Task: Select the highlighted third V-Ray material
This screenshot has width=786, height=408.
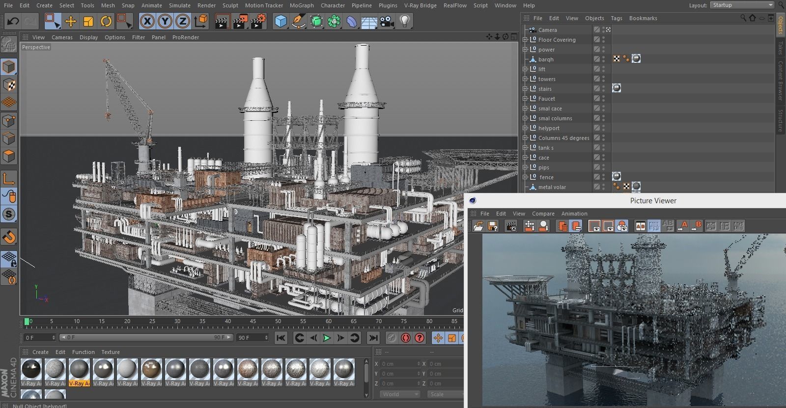Action: (79, 373)
